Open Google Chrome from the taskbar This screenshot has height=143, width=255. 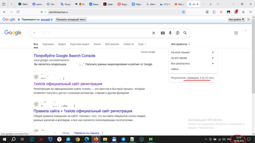[78, 139]
